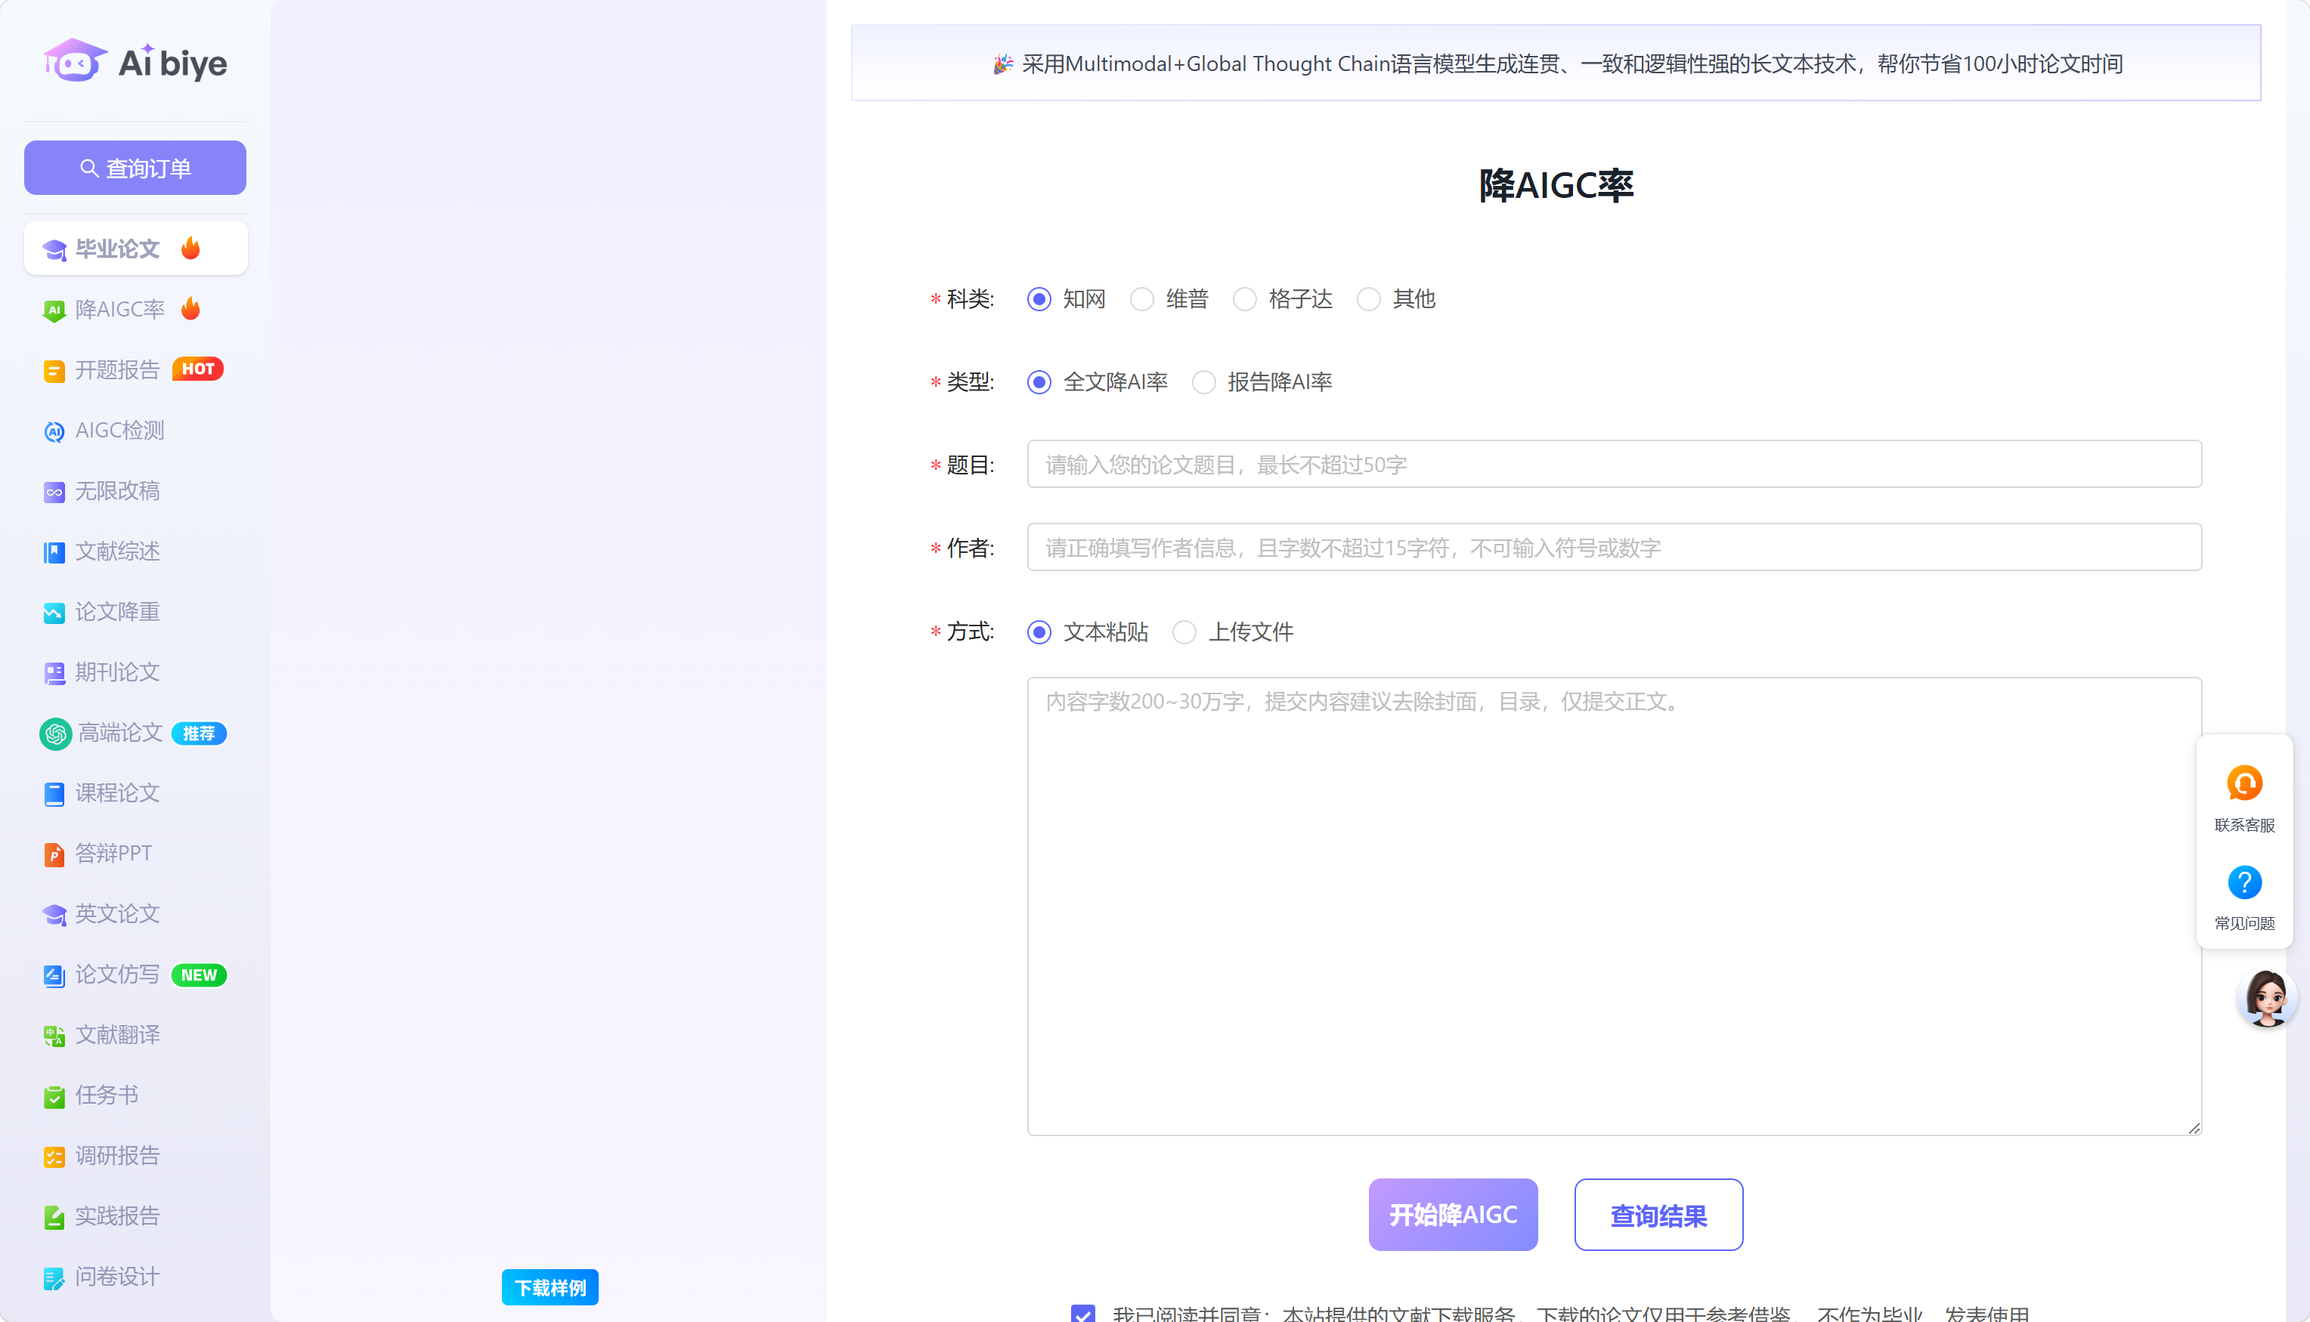This screenshot has height=1322, width=2310.
Task: Go to 开题报告 in the sidebar
Action: click(x=135, y=369)
